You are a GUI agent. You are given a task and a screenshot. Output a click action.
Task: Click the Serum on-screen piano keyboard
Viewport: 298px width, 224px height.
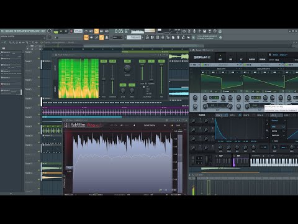(274, 162)
